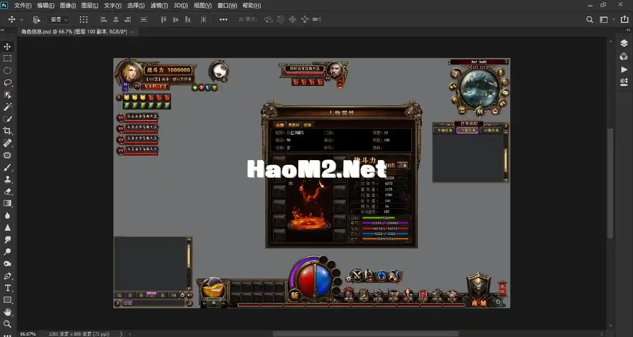The height and width of the screenshot is (337, 633).
Task: Toggle Auto-Select layers icon
Action: [36, 19]
